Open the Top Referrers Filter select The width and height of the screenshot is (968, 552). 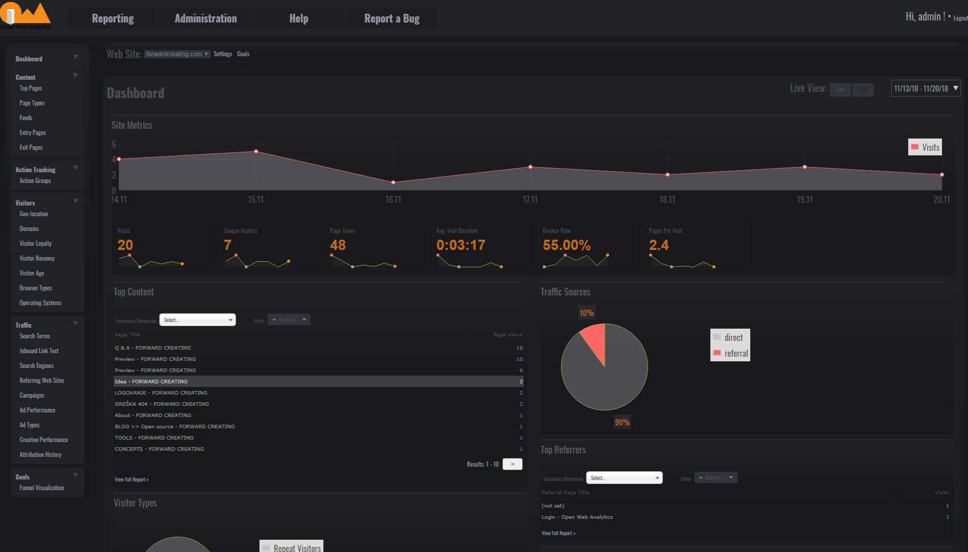[716, 478]
